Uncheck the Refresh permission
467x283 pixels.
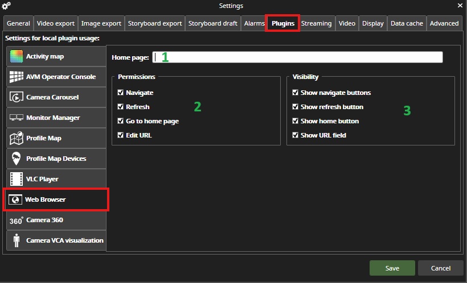[120, 106]
